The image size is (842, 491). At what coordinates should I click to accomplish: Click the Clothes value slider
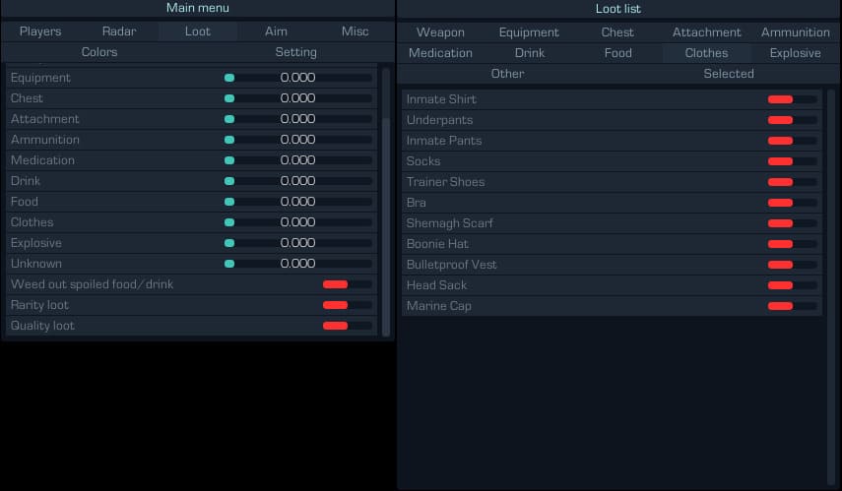(x=298, y=222)
